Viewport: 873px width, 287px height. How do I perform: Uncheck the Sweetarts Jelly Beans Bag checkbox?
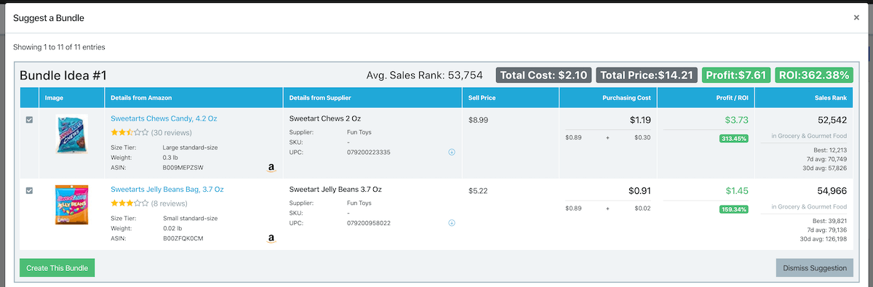pos(29,190)
